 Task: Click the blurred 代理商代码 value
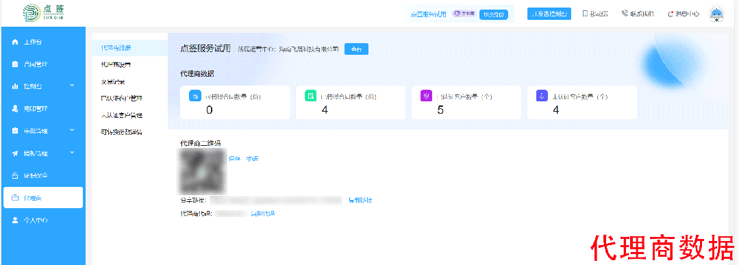pyautogui.click(x=230, y=214)
